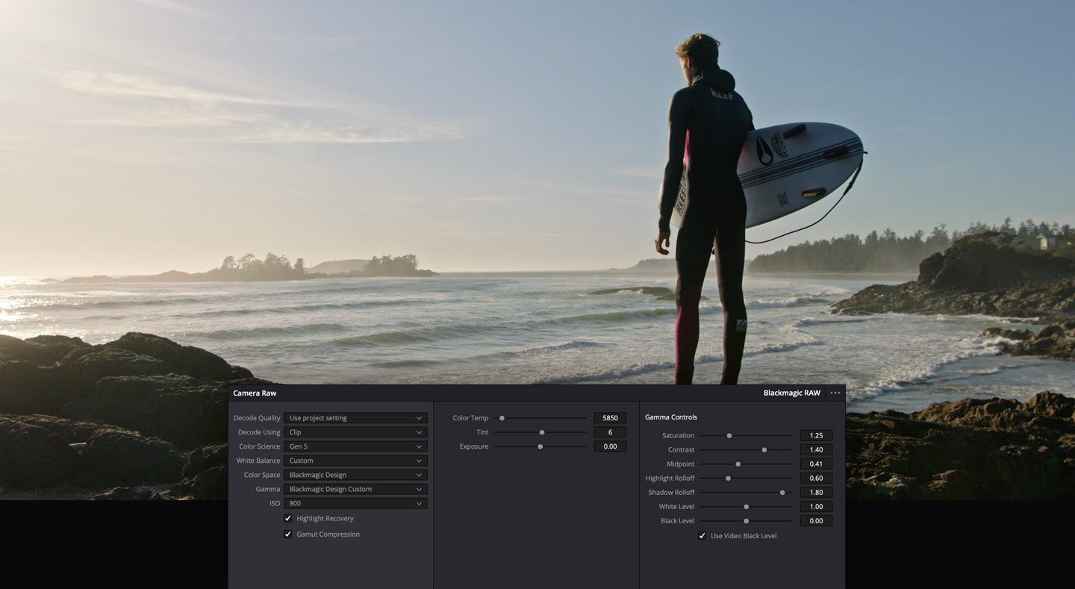Open the Color Science dropdown showing Gen 5
The image size is (1075, 589).
coord(355,446)
